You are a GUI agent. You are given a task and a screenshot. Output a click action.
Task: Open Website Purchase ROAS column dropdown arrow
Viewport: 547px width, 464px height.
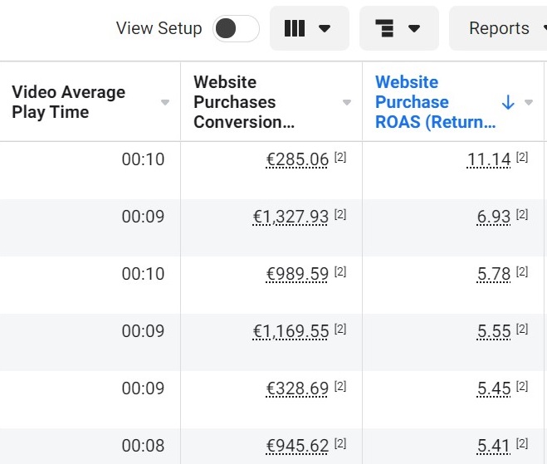pos(530,102)
